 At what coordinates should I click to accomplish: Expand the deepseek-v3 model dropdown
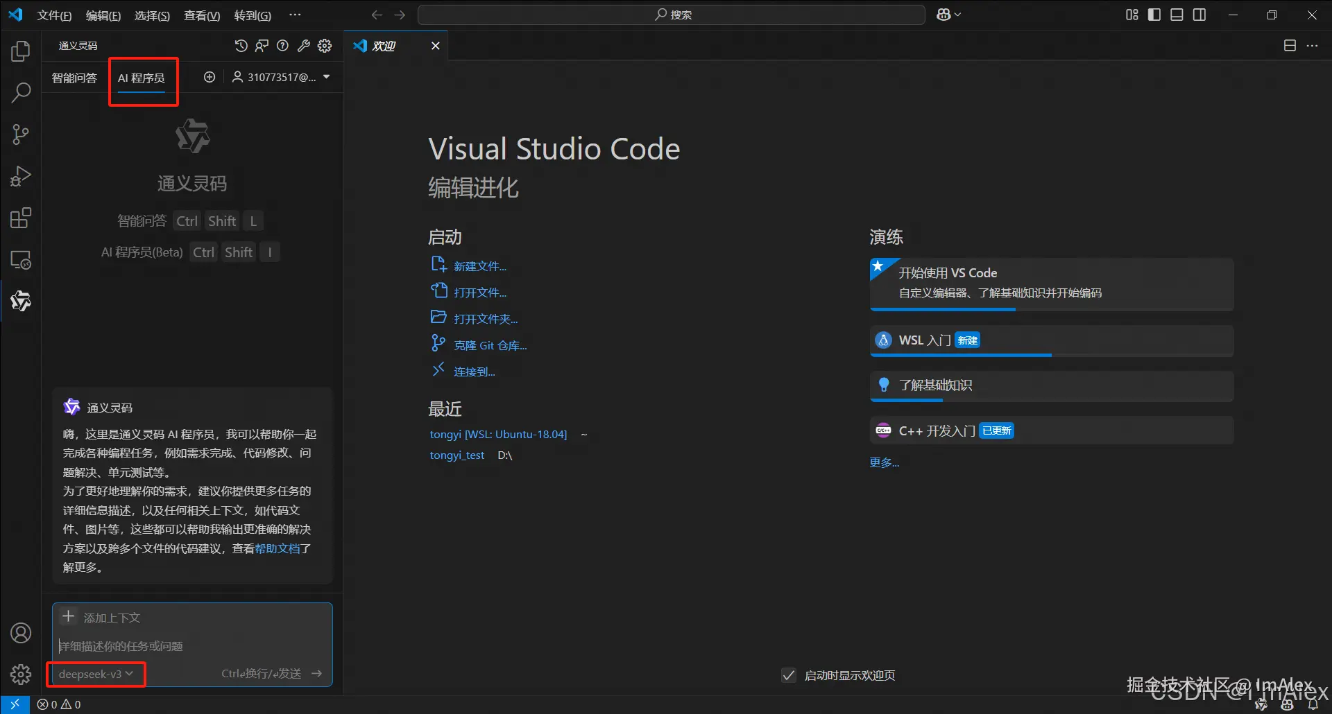(96, 674)
